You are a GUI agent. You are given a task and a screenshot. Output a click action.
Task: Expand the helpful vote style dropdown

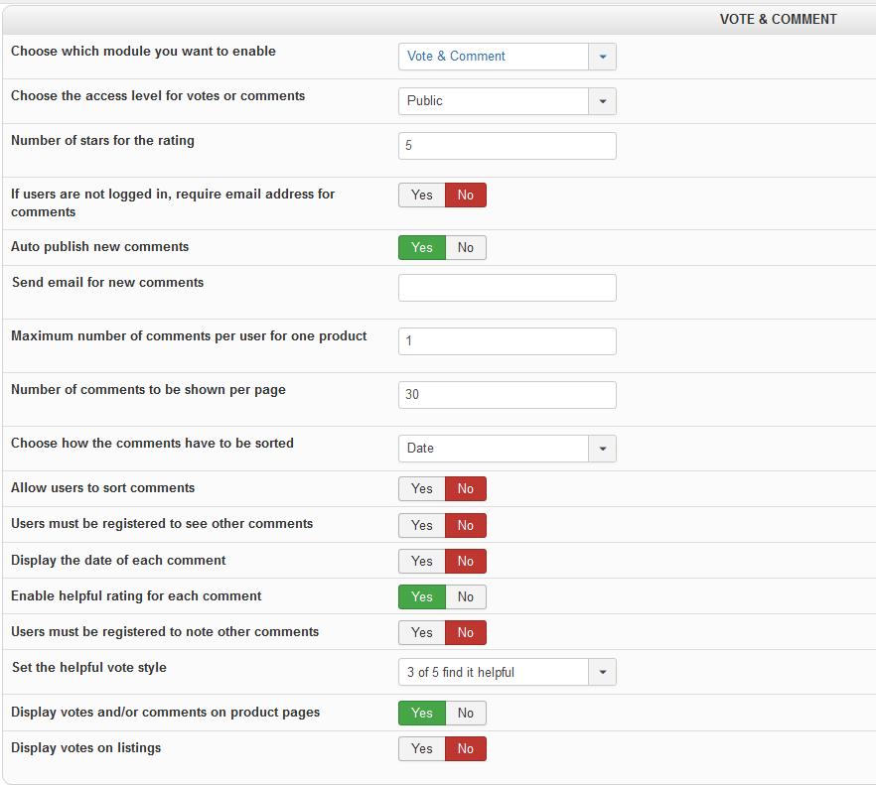[x=507, y=673]
